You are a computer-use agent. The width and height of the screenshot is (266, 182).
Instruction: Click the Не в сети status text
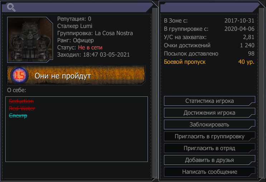[x=90, y=48]
